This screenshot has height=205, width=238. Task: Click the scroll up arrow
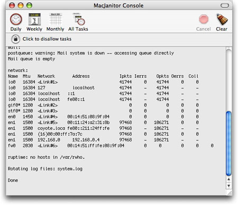click(229, 180)
